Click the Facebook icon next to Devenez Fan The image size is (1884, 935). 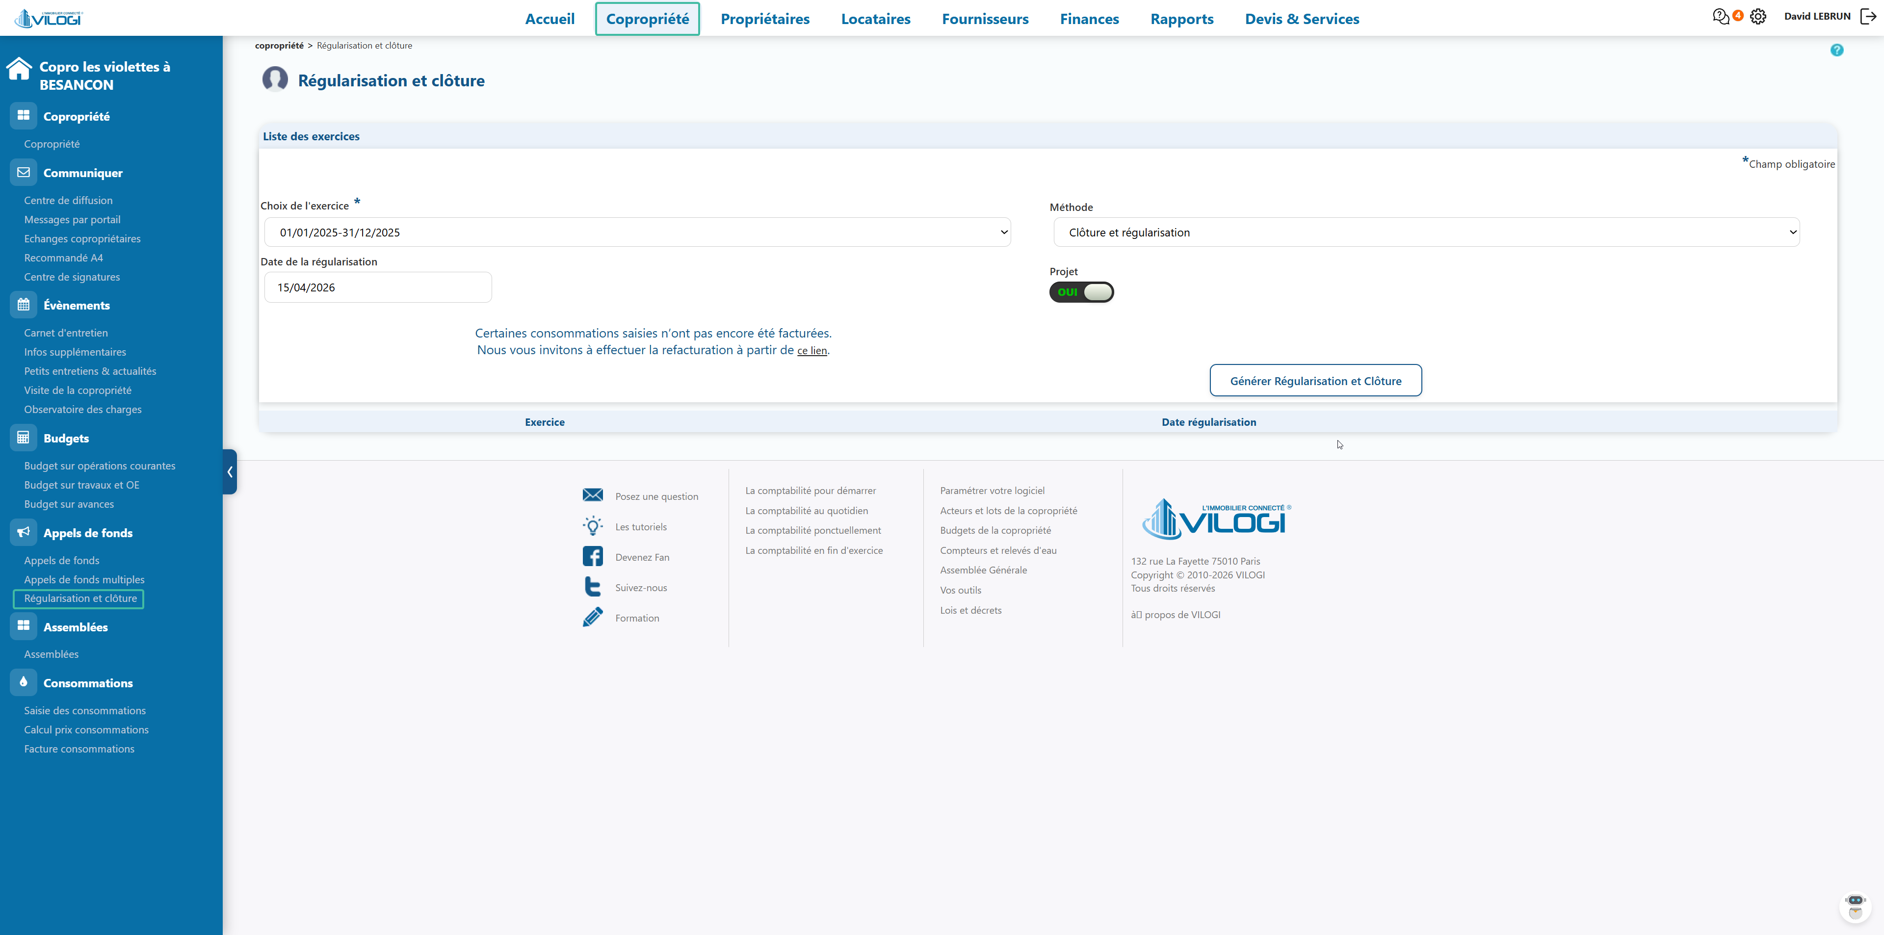(x=592, y=556)
